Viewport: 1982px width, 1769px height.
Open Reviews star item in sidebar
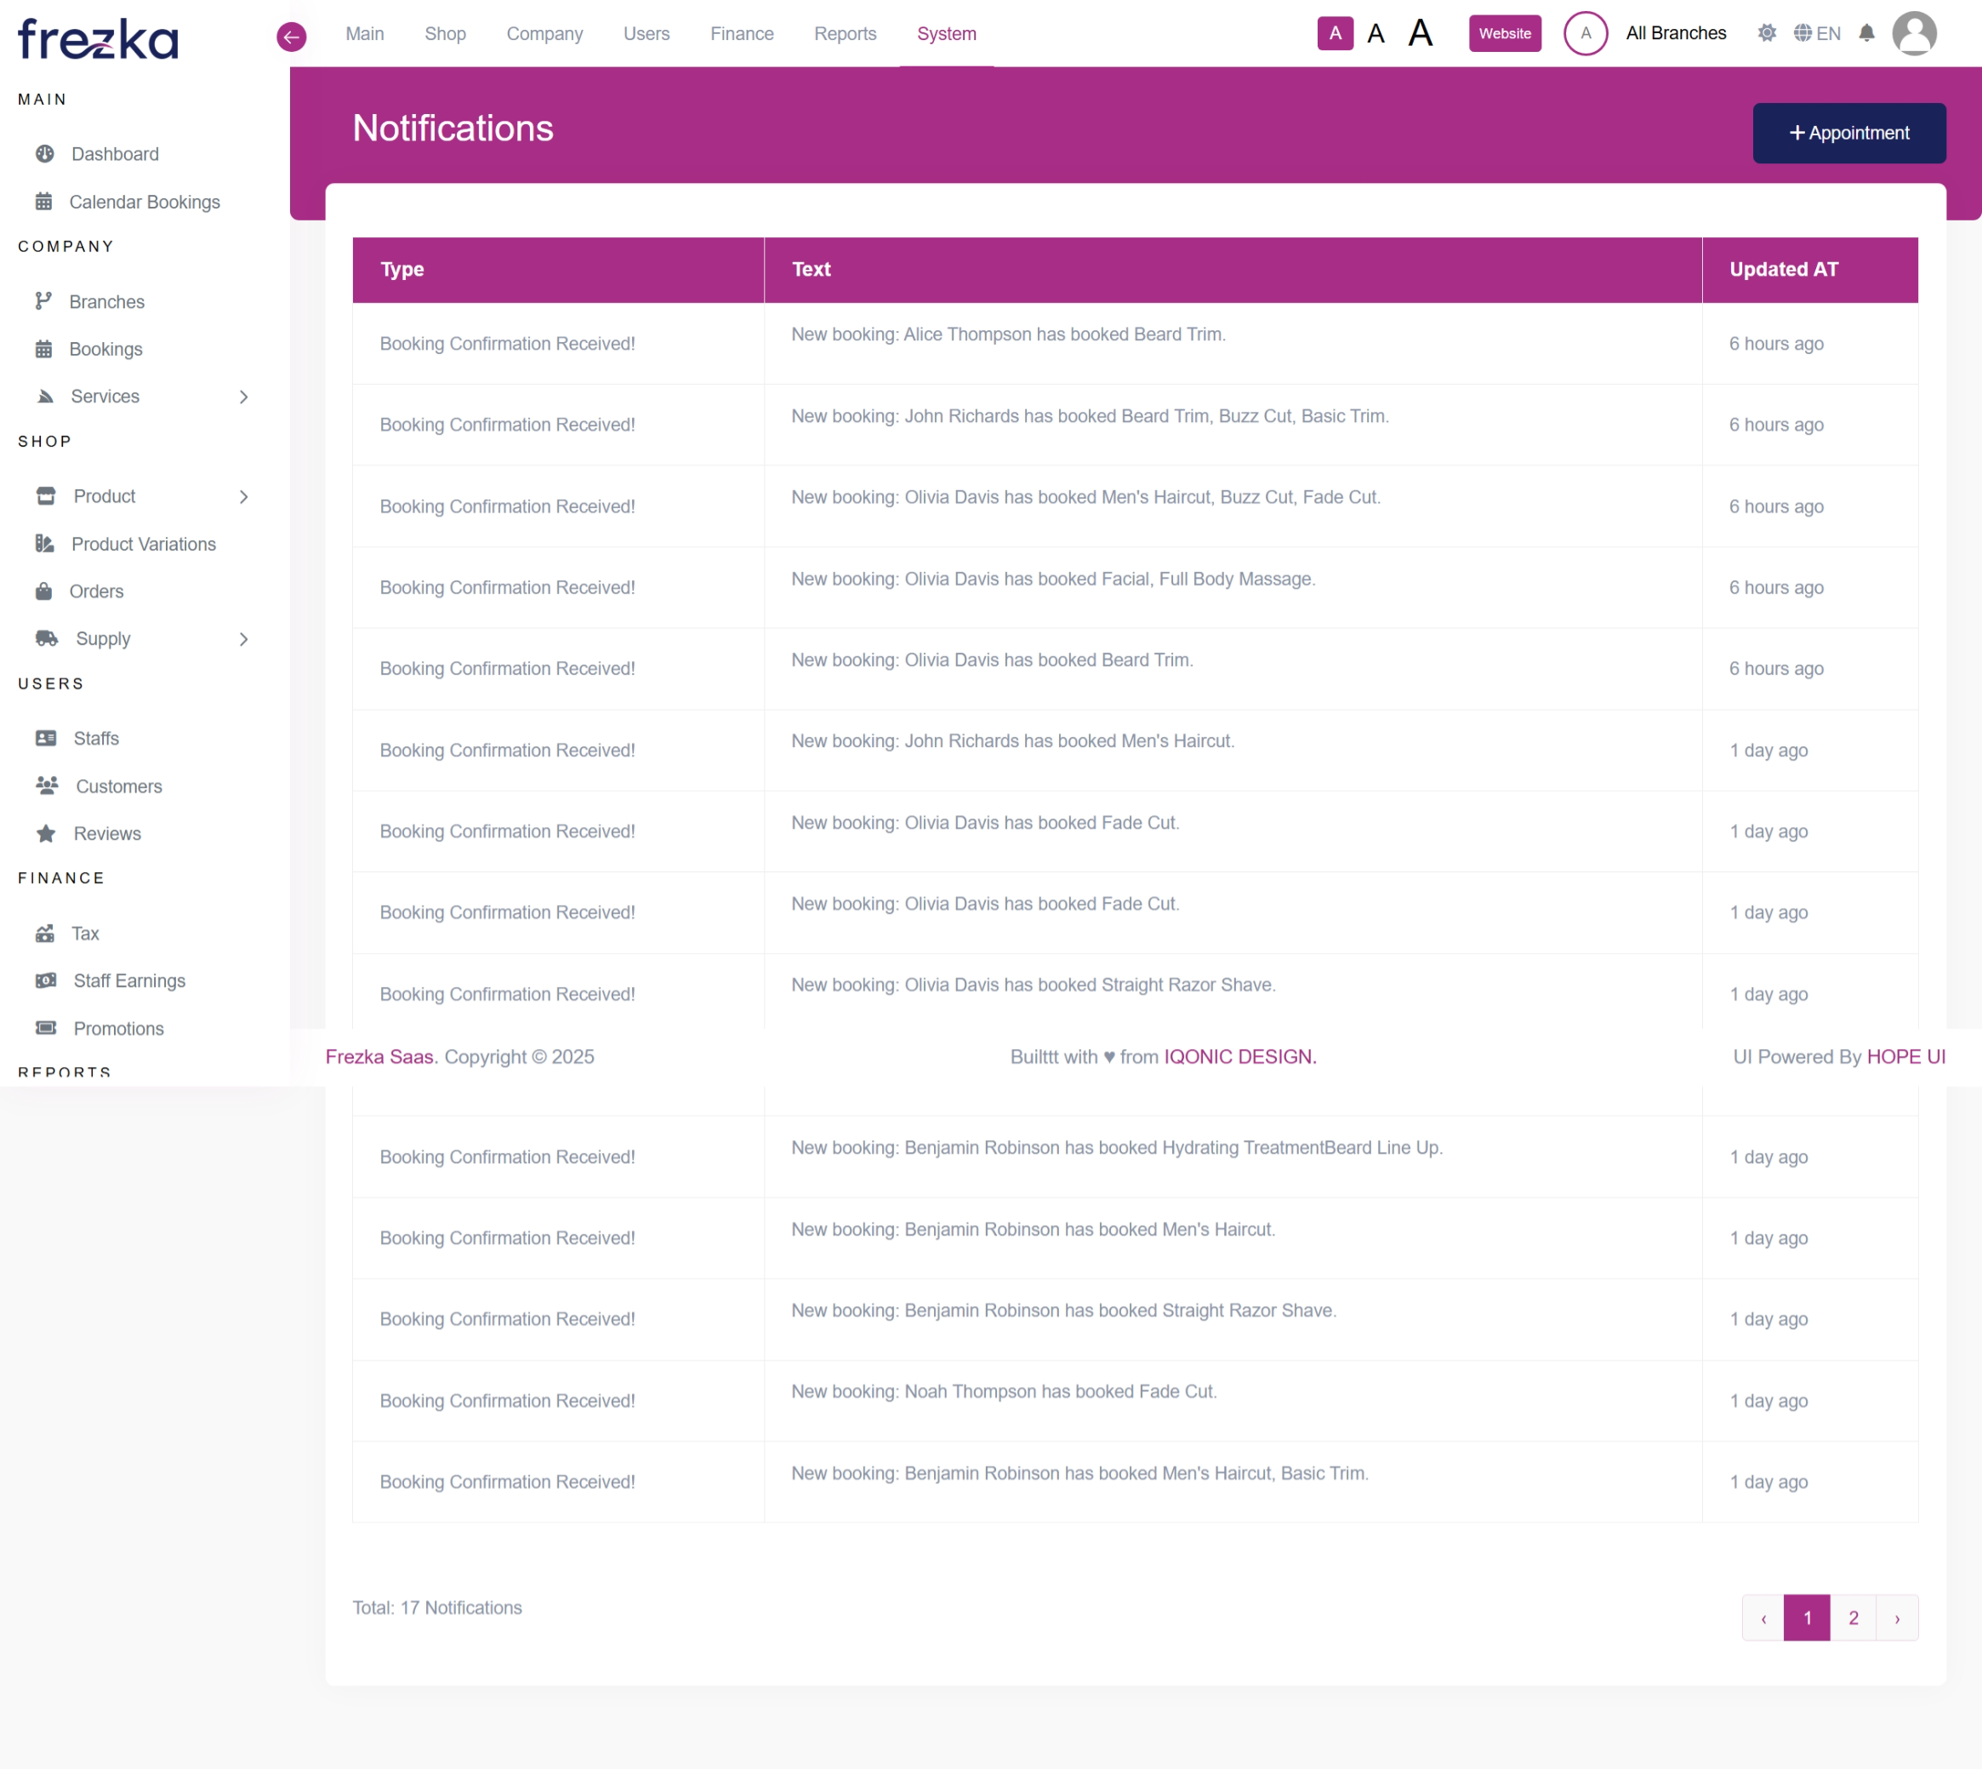(x=107, y=834)
